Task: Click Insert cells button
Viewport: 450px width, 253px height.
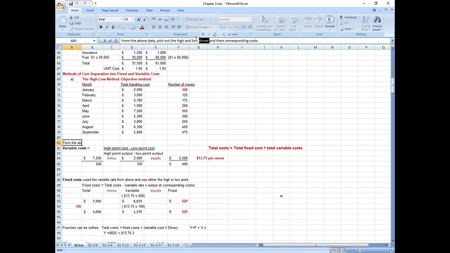Action: tap(308, 22)
